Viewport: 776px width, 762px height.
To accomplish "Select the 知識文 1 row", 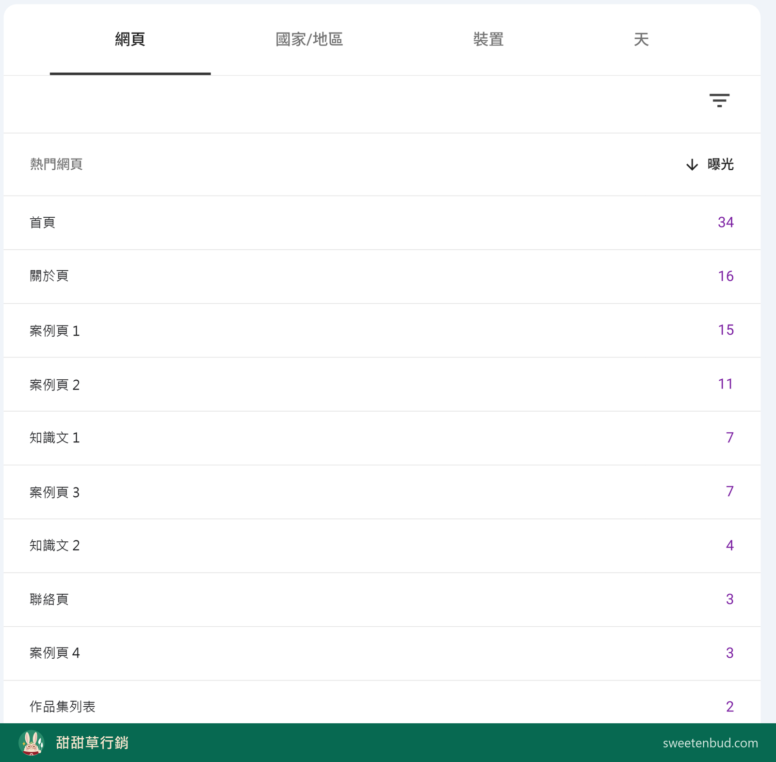I will point(382,438).
